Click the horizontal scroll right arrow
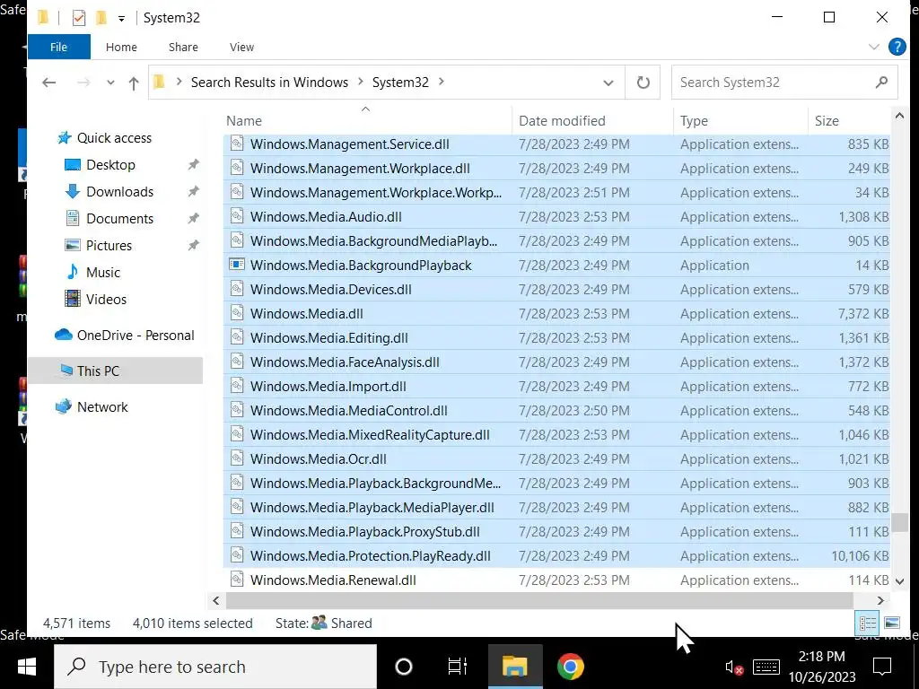919x689 pixels. (x=880, y=600)
